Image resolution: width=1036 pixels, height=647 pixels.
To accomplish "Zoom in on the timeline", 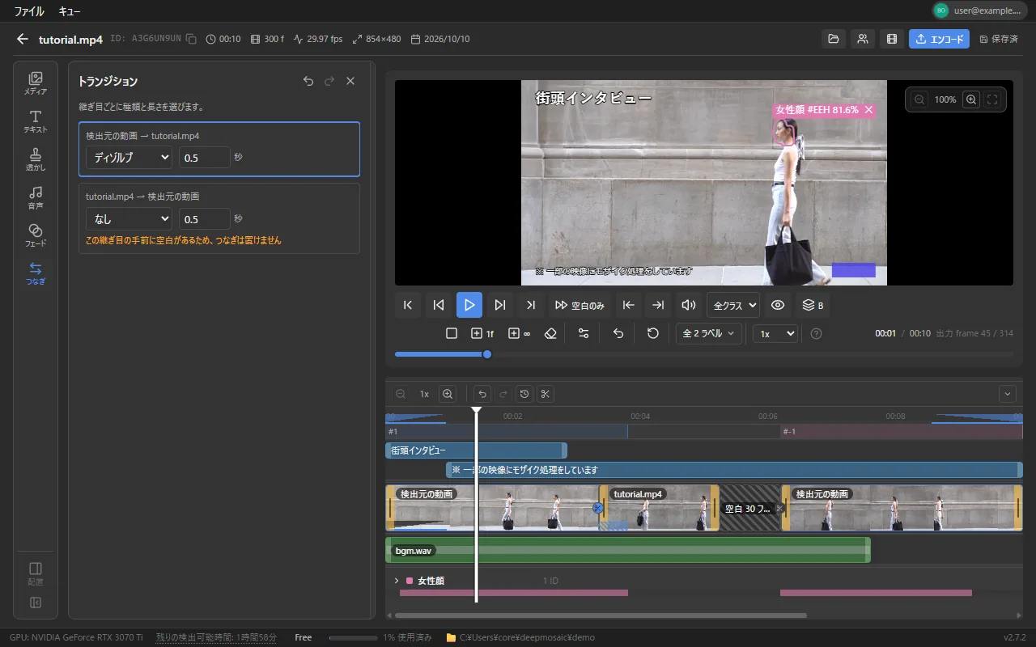I will pos(448,394).
